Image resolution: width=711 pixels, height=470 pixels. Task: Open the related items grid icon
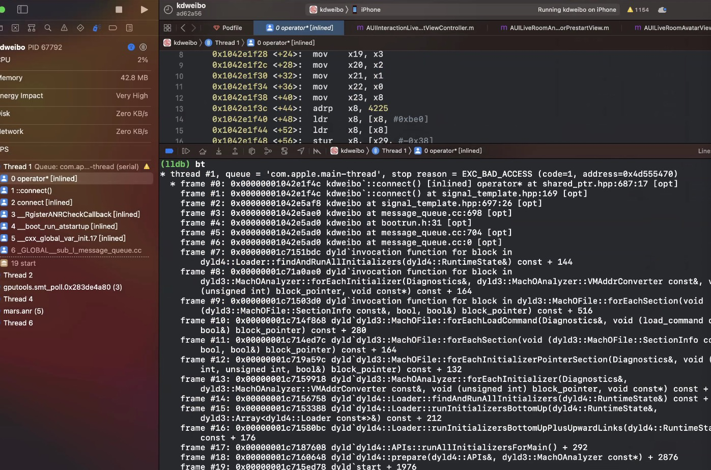tap(167, 28)
